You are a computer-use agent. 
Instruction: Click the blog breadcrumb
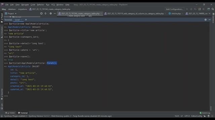tap(4, 9)
